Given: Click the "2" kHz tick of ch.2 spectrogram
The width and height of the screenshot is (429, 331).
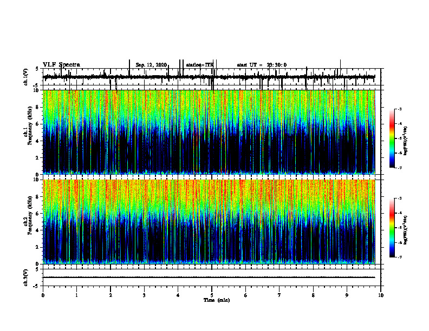Looking at the screenshot, I should 38,247.
